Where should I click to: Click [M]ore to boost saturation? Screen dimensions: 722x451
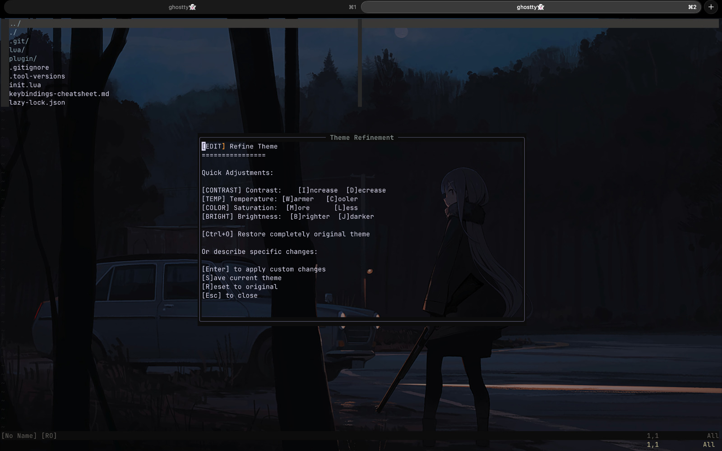click(x=297, y=207)
